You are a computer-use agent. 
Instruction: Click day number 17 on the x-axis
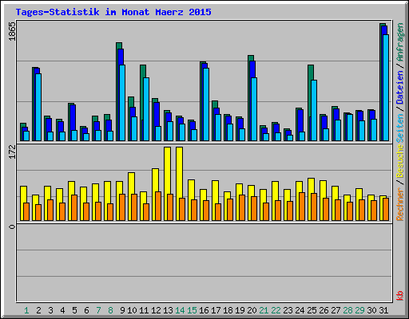tap(216, 310)
